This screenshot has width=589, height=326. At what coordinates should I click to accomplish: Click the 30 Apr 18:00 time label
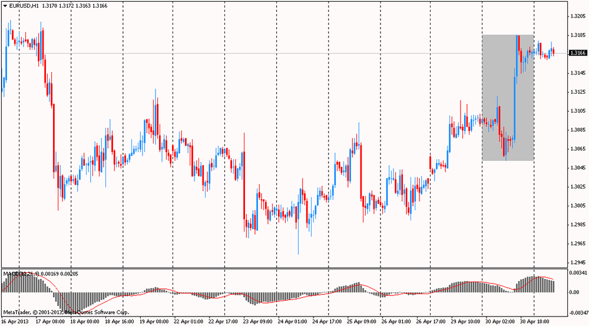535,322
